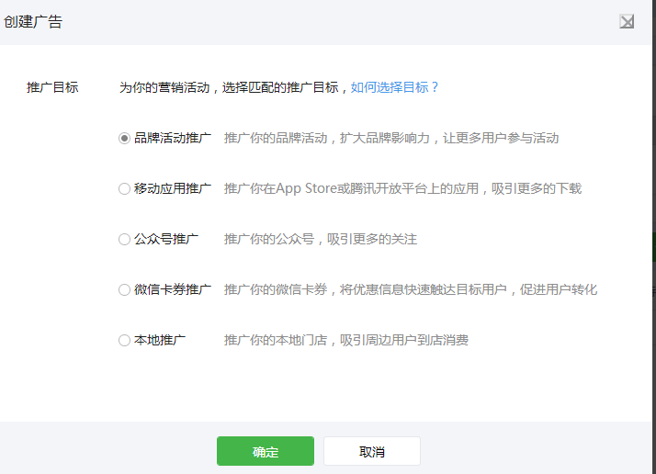Open the 如何选择目标? help link
This screenshot has height=474, width=656.
(x=394, y=87)
